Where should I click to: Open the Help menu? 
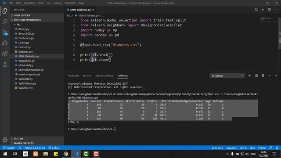(81, 3)
